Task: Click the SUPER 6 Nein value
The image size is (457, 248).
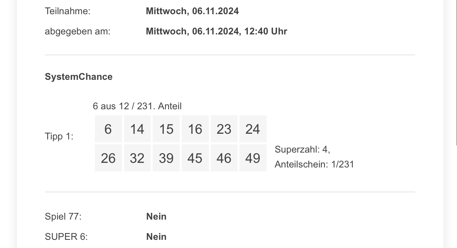Action: [156, 237]
